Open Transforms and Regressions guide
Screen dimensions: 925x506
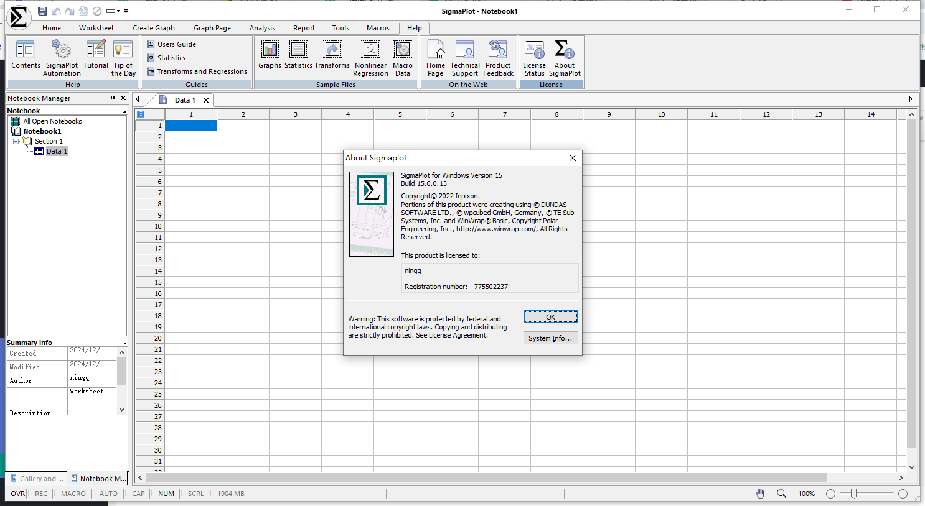pyautogui.click(x=197, y=71)
